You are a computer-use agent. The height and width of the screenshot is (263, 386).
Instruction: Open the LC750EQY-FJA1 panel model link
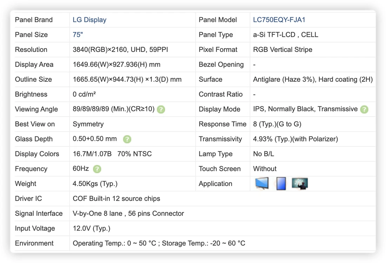tap(279, 20)
